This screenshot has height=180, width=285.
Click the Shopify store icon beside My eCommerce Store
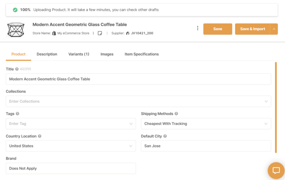(54, 33)
